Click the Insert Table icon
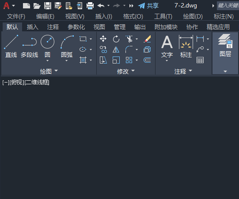Viewport: 239px width, 199px height. [200, 60]
